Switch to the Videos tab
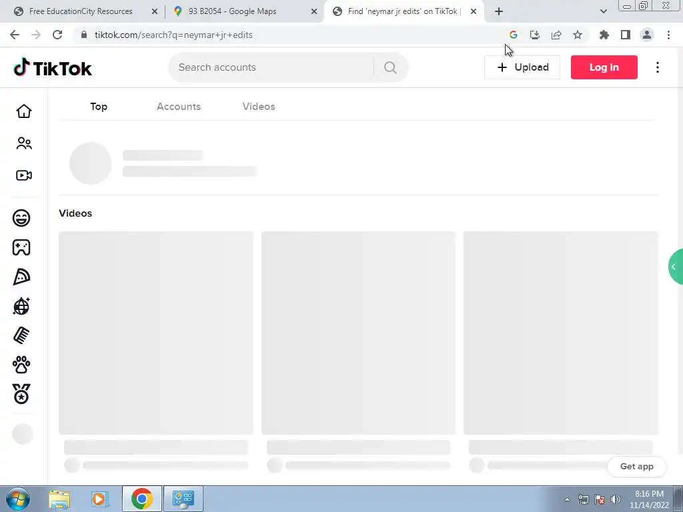 259,107
